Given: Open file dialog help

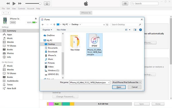Looking at the screenshot, I should coord(140,30).
